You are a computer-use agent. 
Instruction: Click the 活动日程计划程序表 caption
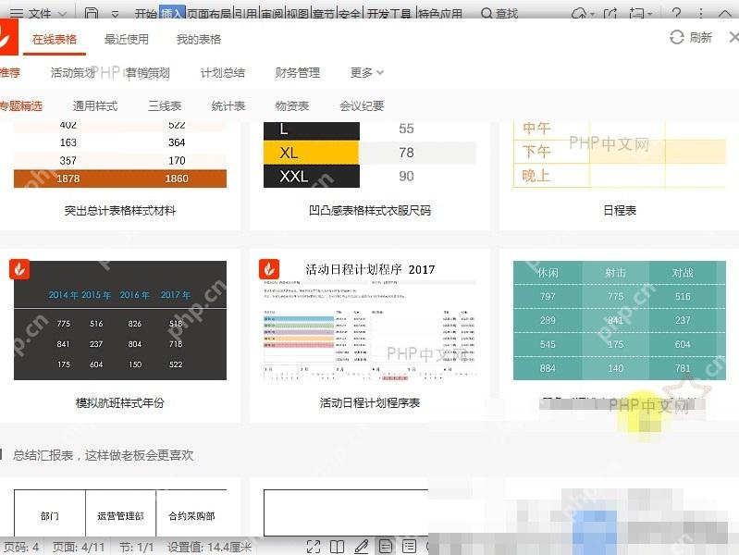[x=370, y=402]
